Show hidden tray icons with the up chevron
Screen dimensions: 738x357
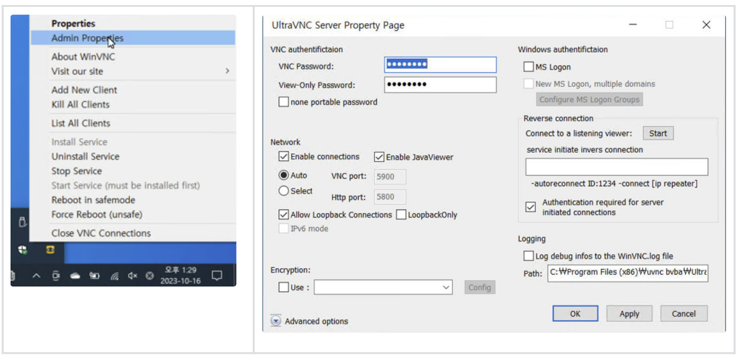(37, 276)
